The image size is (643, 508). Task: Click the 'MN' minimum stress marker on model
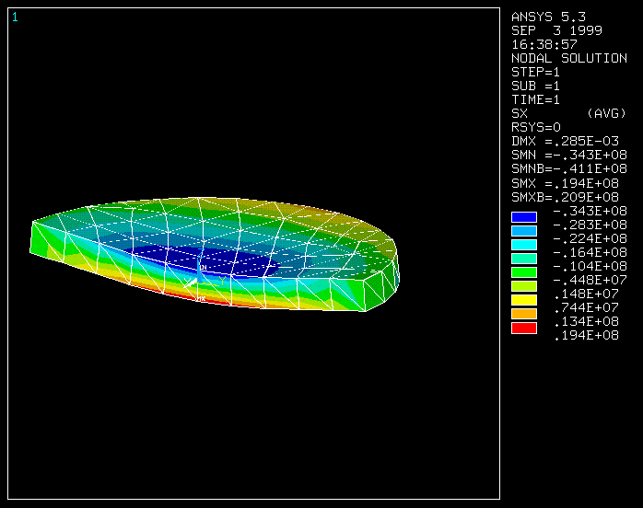204,268
